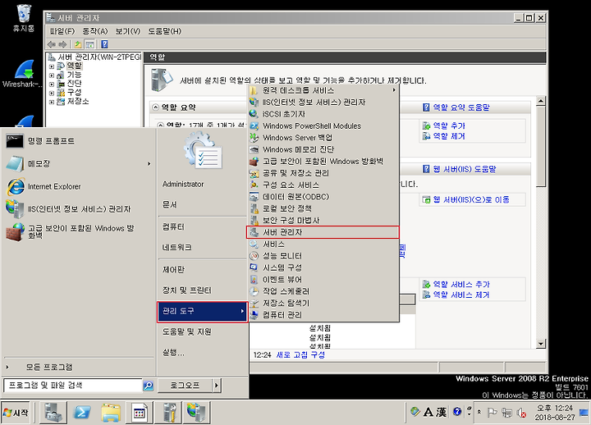The image size is (591, 425).
Task: Open 동작(A) menu in Server Manager
Action: click(x=95, y=31)
